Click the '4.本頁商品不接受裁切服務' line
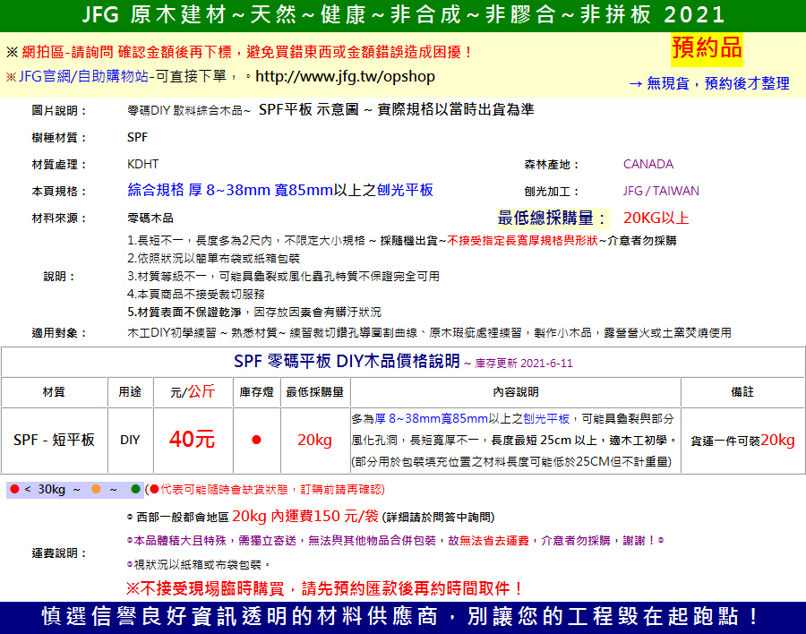 tap(196, 294)
